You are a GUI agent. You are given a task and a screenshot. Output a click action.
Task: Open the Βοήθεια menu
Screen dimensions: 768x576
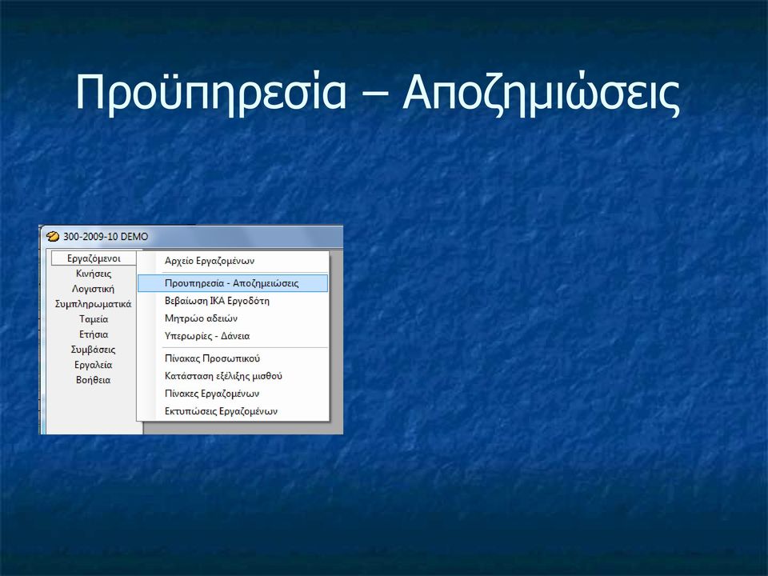coord(94,379)
